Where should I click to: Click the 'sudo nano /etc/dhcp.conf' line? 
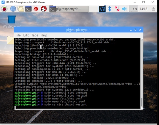(x=48, y=99)
